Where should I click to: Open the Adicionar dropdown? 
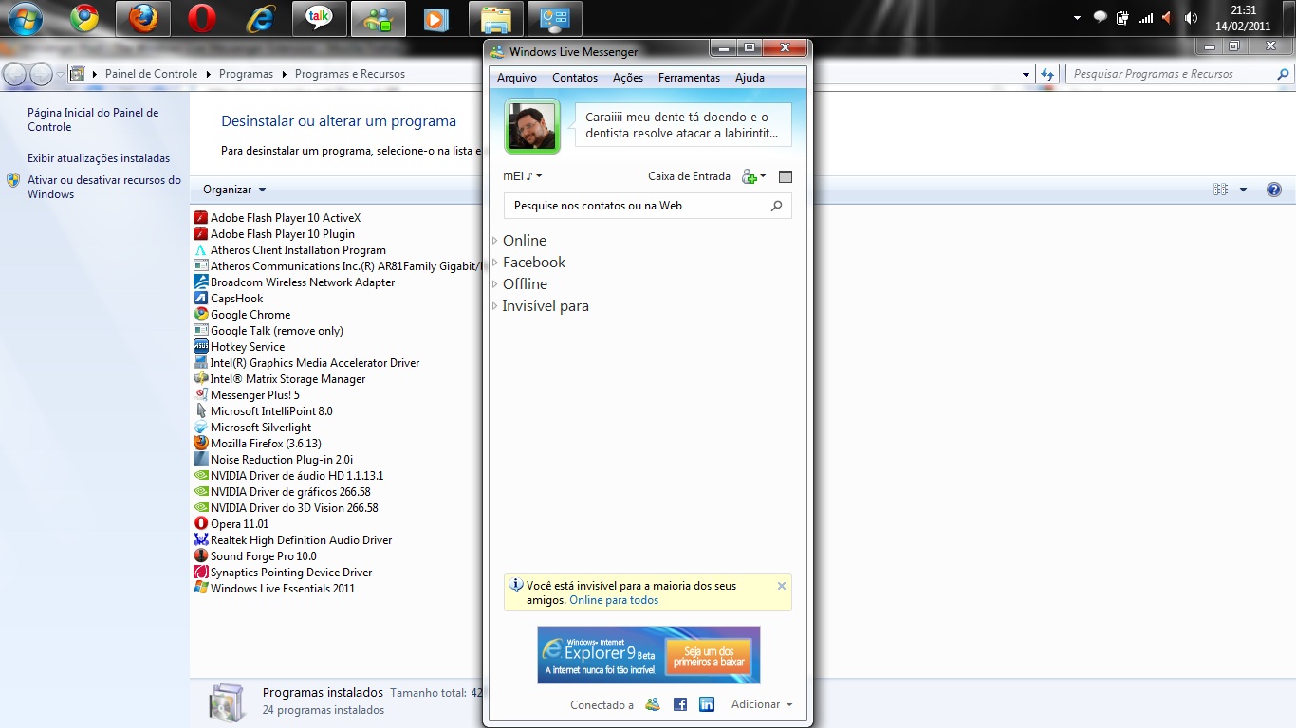pos(761,704)
